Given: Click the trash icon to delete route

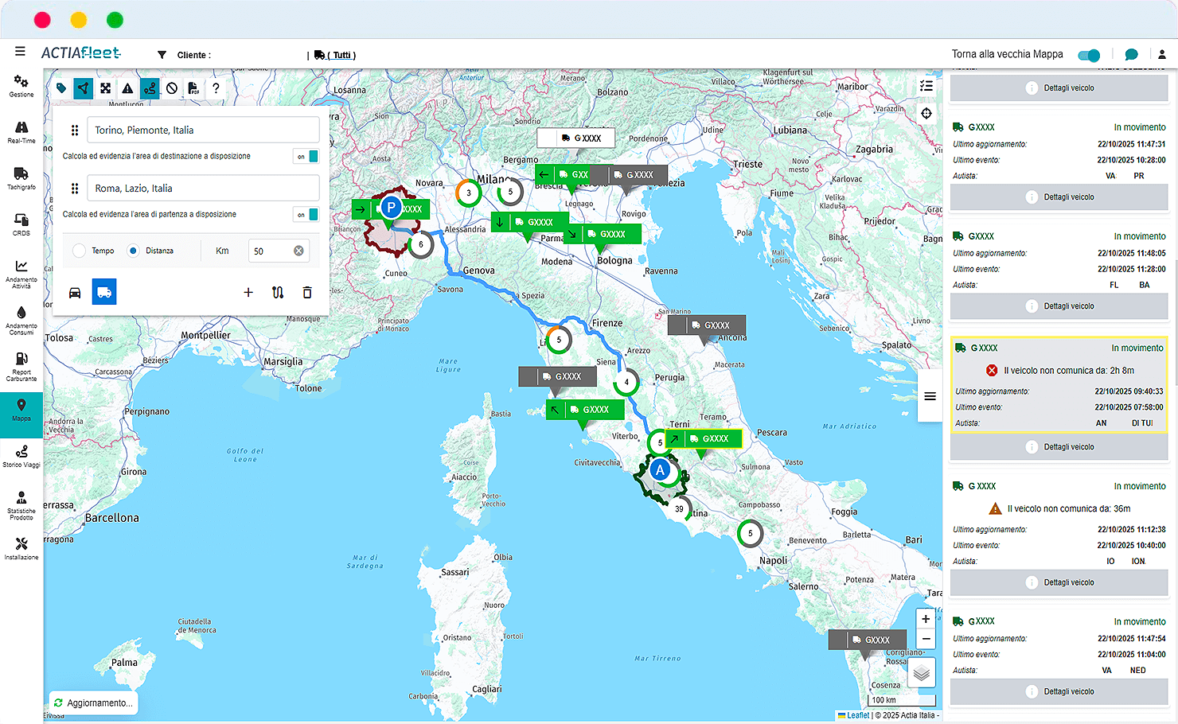Looking at the screenshot, I should (x=307, y=293).
